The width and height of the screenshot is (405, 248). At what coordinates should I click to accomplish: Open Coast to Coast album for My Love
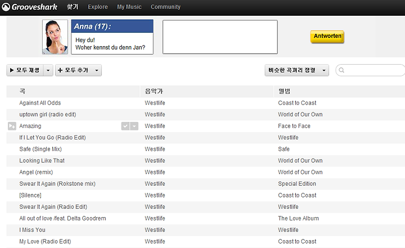click(297, 242)
